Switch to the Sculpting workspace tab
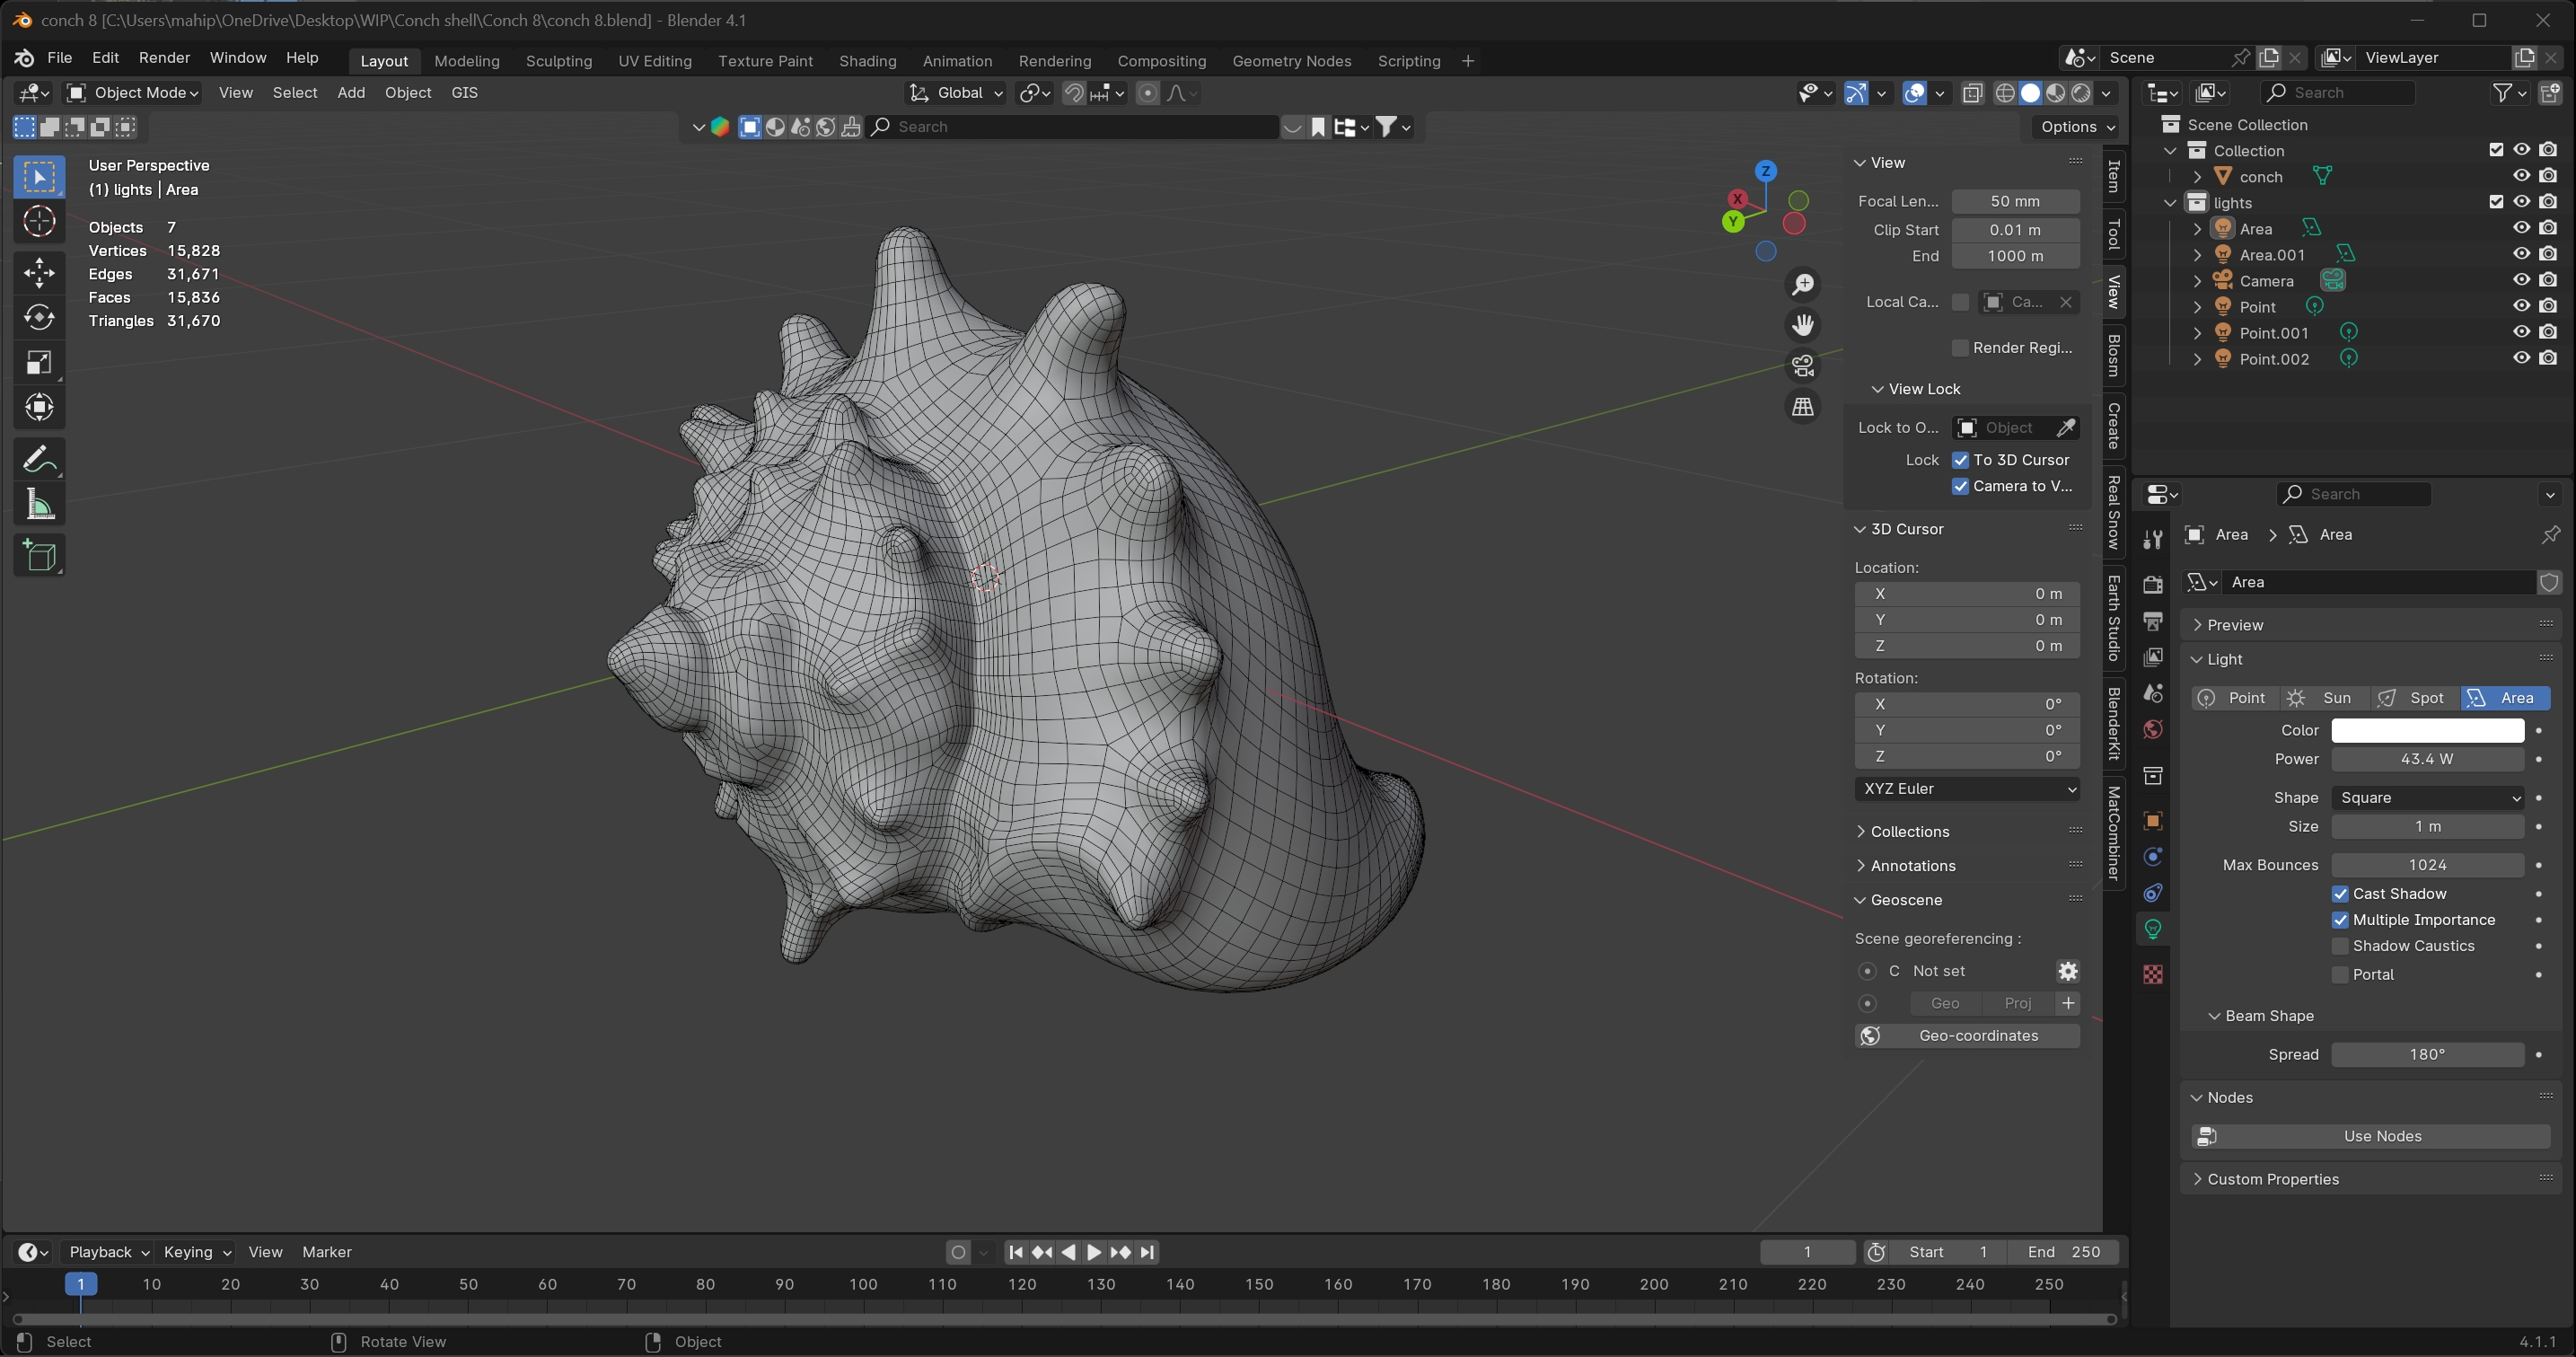Image resolution: width=2576 pixels, height=1357 pixels. coord(558,61)
